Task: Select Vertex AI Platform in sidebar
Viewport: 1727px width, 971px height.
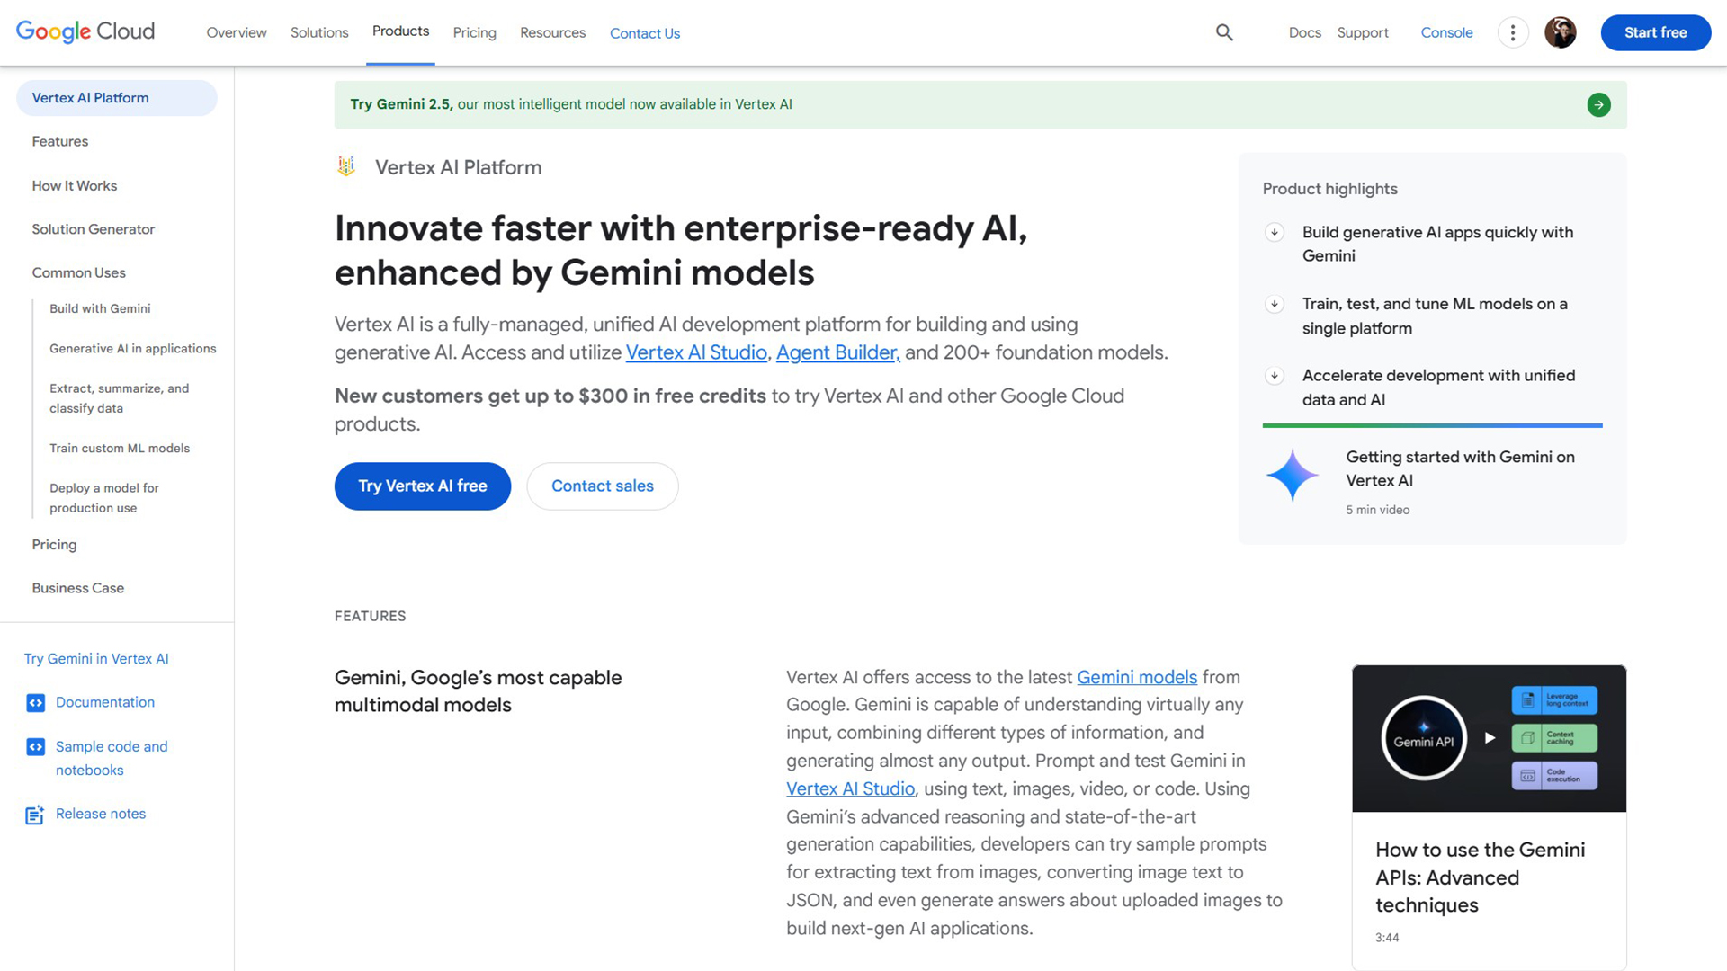Action: point(117,98)
